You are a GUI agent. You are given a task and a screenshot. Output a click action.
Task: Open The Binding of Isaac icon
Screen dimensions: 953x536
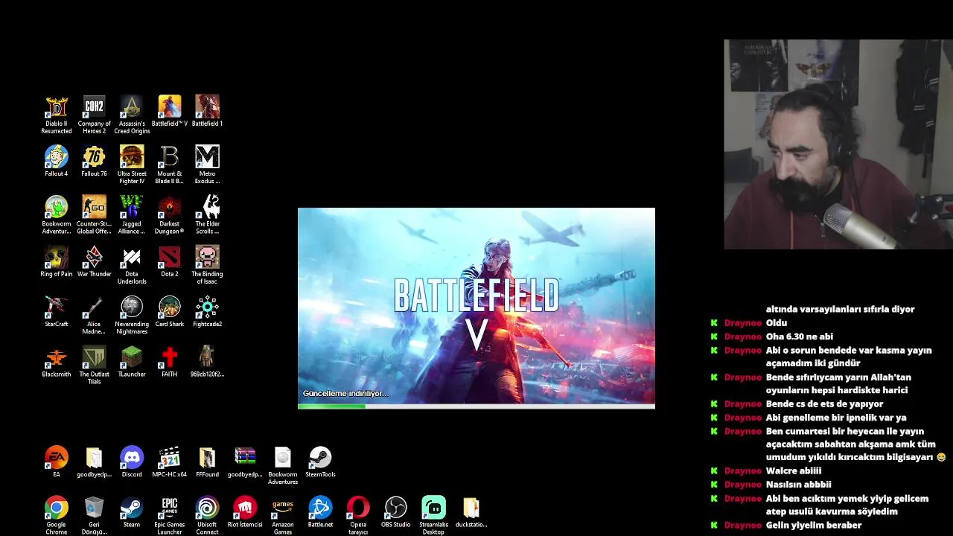coord(207,265)
